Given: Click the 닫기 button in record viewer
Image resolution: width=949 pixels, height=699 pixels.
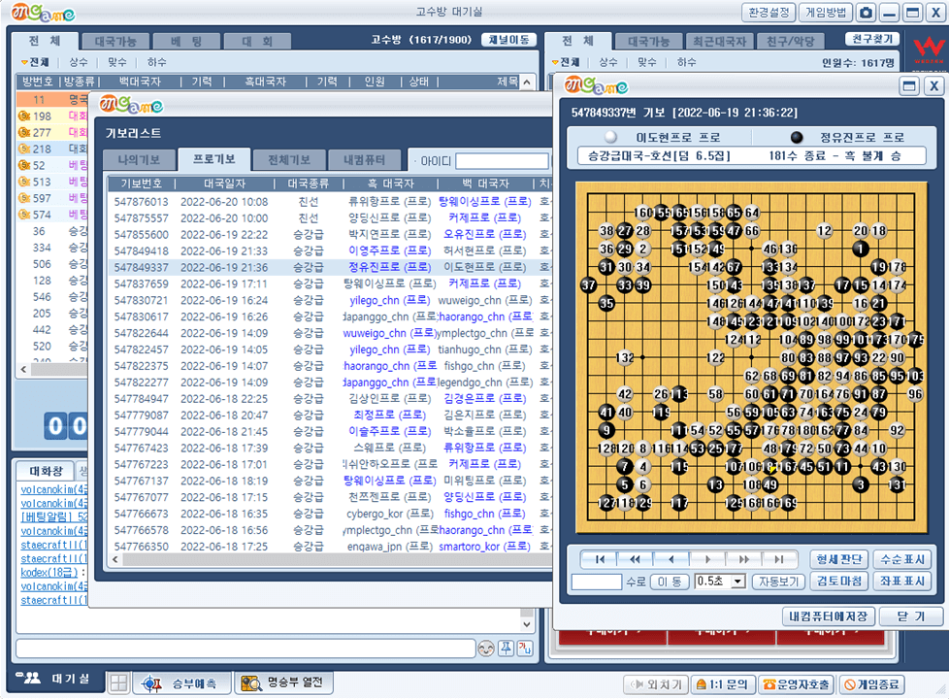Looking at the screenshot, I should tap(911, 616).
